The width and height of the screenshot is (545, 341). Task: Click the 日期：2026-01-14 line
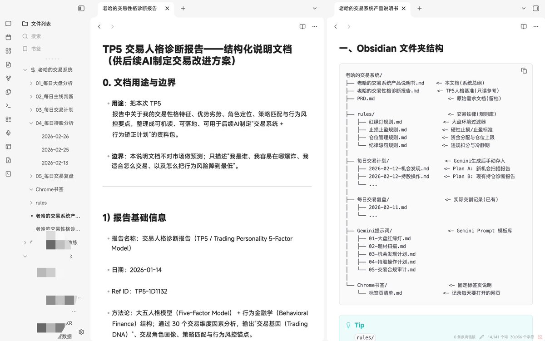pos(136,270)
